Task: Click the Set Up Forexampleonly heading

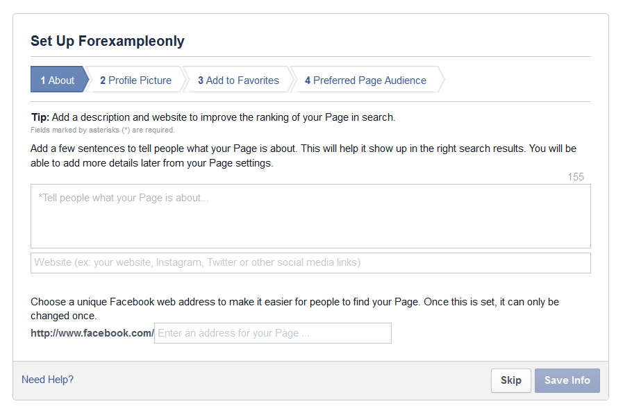Action: point(108,41)
